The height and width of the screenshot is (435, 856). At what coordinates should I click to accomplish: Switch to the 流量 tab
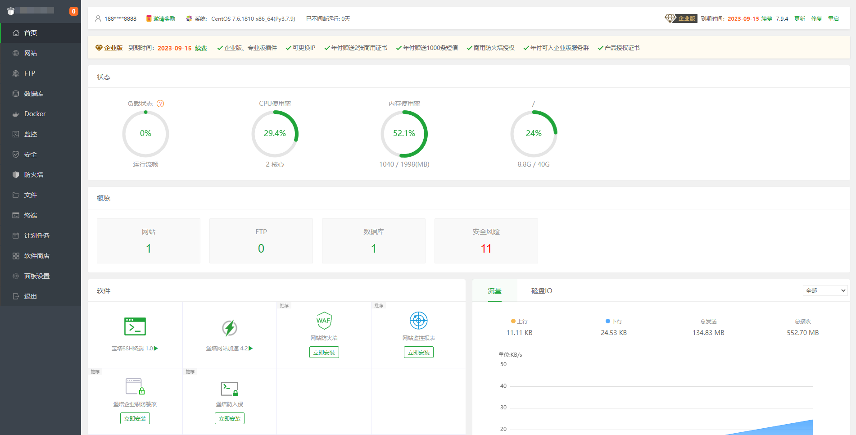click(x=494, y=291)
